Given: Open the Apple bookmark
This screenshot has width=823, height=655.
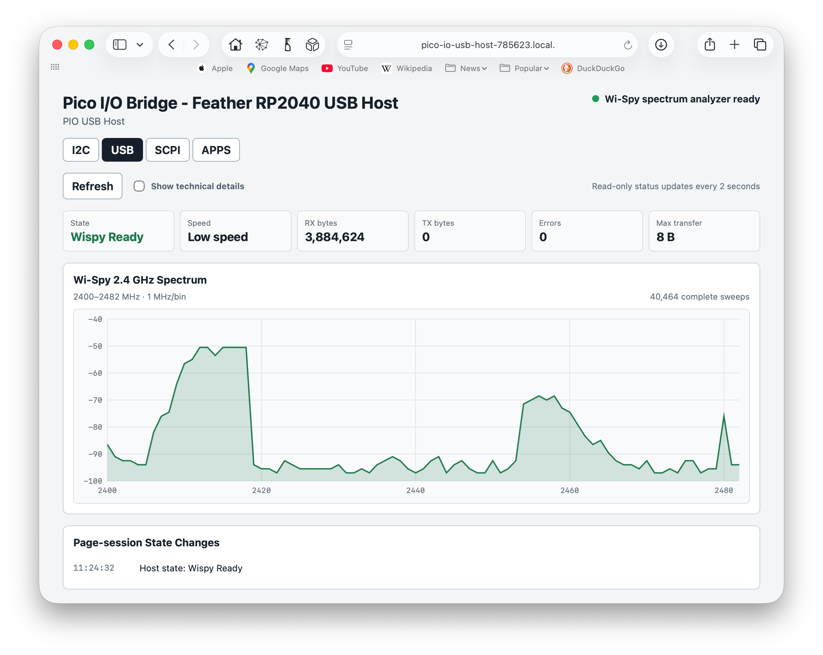Looking at the screenshot, I should 215,68.
